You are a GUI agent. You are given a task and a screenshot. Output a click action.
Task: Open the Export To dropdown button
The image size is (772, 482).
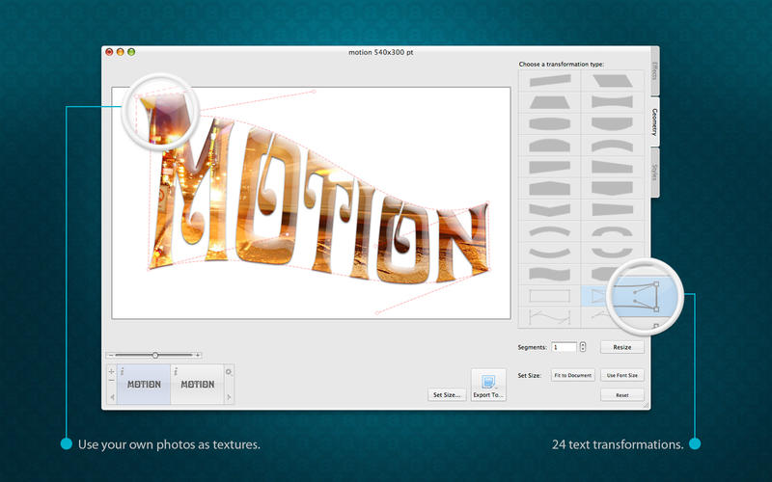pos(488,385)
